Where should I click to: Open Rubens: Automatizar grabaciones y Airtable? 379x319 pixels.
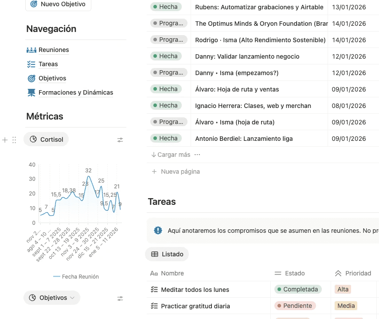[259, 7]
